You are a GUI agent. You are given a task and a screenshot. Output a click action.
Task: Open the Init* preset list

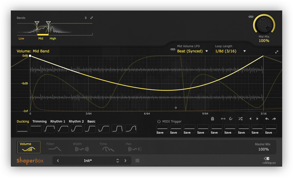(88, 161)
